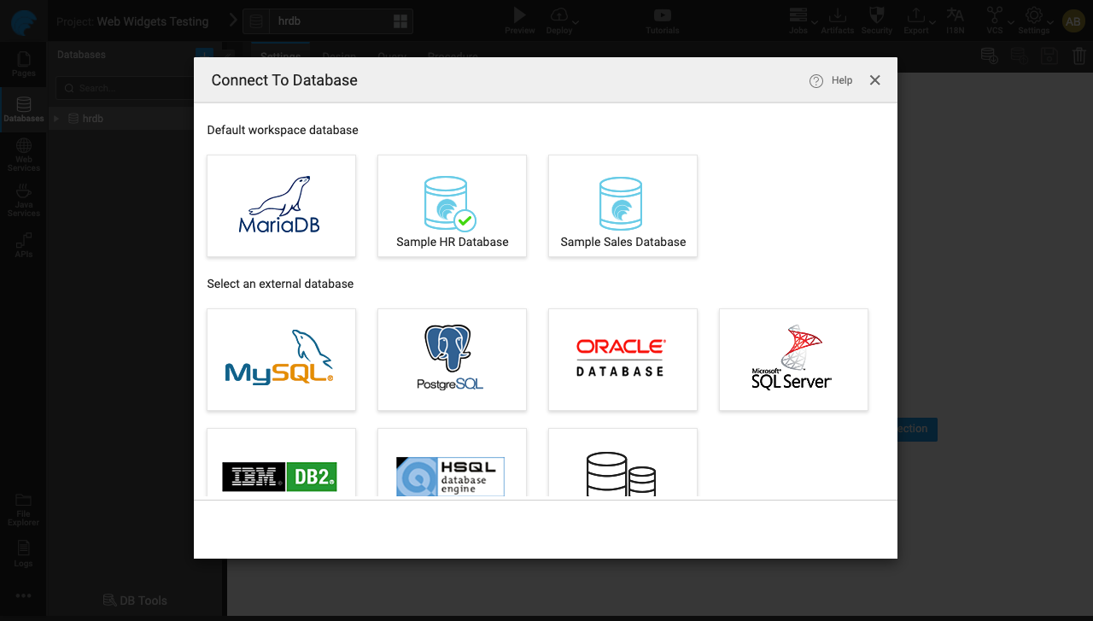
Task: Click the database search field
Action: (x=128, y=88)
